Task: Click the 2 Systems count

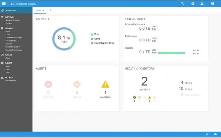Action: click(144, 81)
